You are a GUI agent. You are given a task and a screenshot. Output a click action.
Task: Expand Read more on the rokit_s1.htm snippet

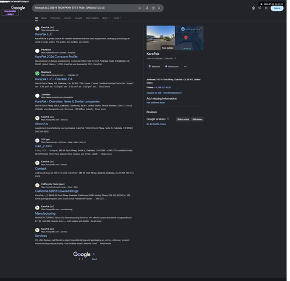107,154
